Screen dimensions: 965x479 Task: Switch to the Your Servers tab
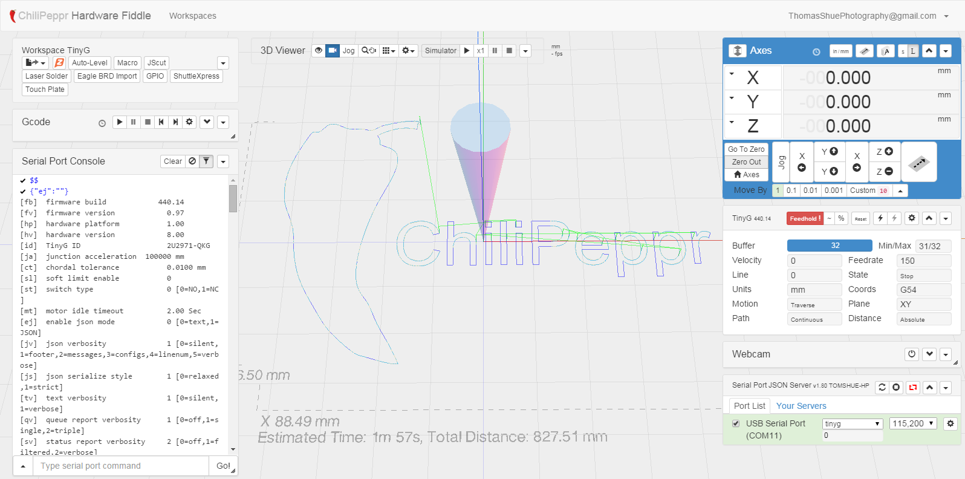[x=801, y=406]
